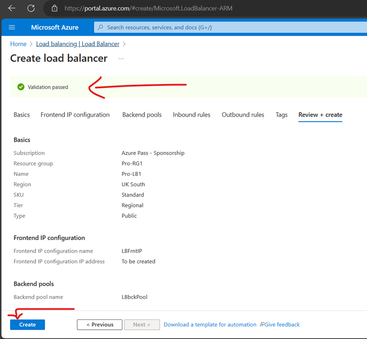Open the ellipsis menu beside Create load balancer

click(121, 59)
